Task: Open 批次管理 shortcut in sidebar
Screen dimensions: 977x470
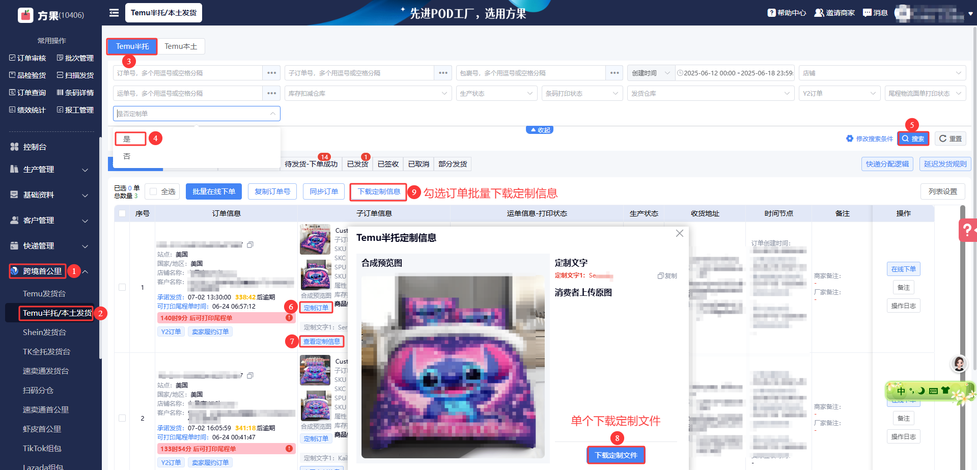Action: point(75,58)
